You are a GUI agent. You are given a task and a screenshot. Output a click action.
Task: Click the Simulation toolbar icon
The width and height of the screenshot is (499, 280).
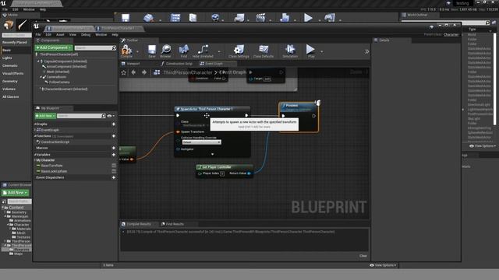290,50
